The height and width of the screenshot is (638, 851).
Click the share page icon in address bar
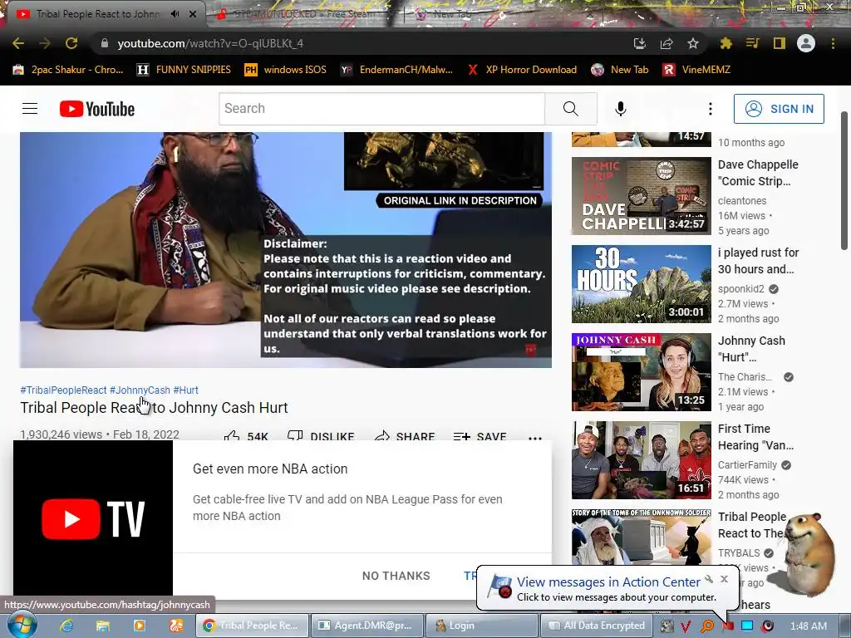667,43
